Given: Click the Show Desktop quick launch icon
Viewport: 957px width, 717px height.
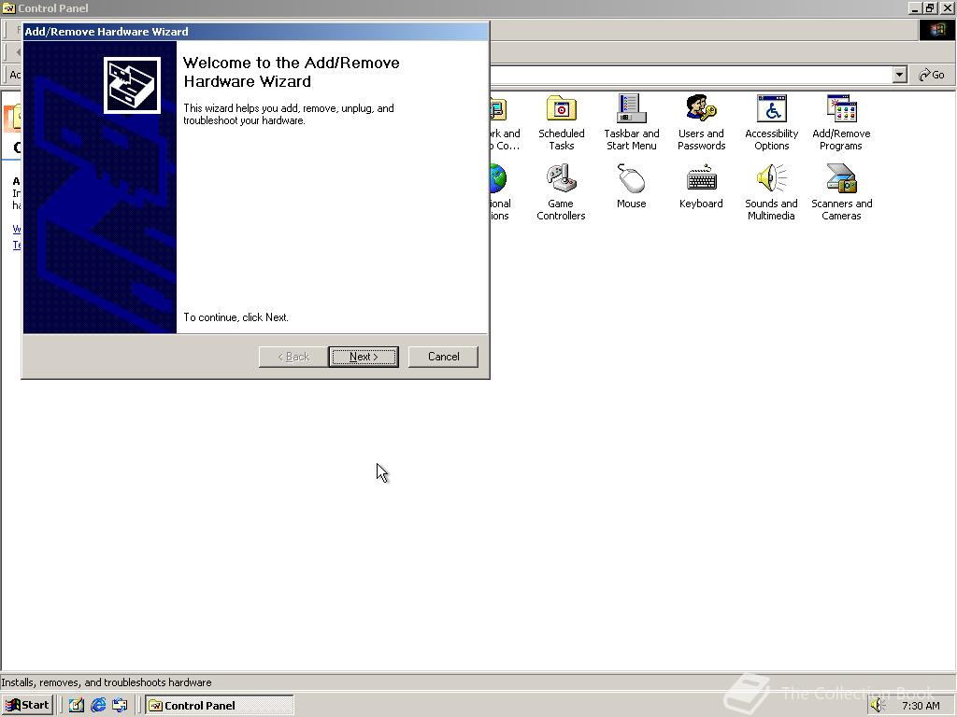Looking at the screenshot, I should [x=77, y=706].
